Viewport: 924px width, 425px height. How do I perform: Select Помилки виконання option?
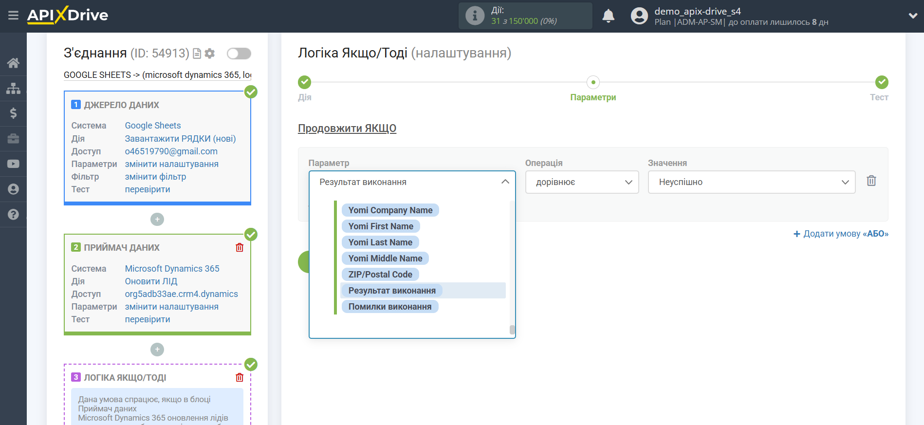[390, 307]
